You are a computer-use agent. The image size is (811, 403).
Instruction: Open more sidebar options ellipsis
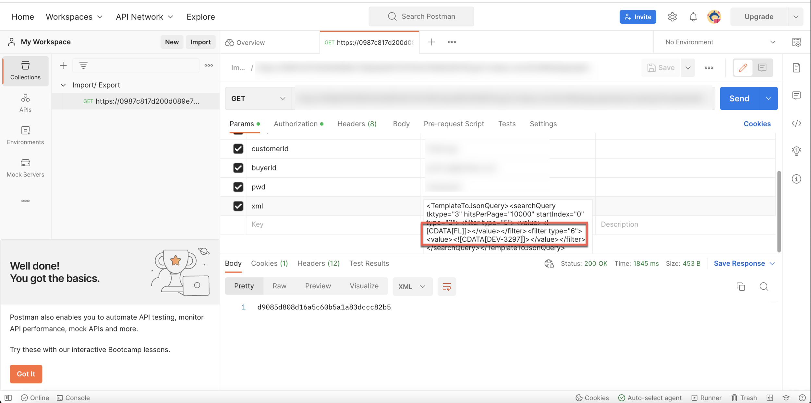25,201
